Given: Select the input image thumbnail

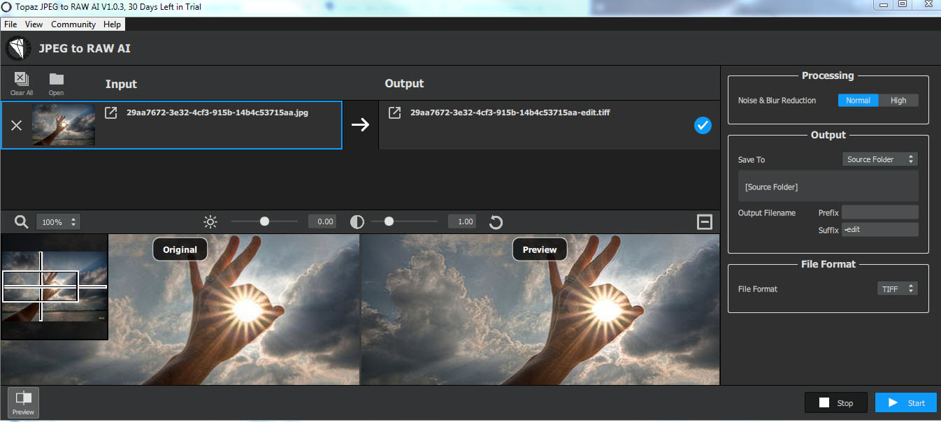Looking at the screenshot, I should click(x=64, y=125).
